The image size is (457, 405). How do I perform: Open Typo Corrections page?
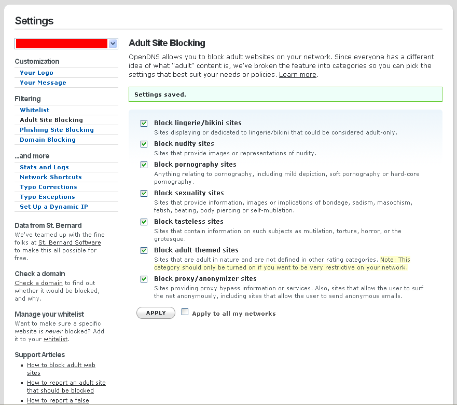(48, 187)
